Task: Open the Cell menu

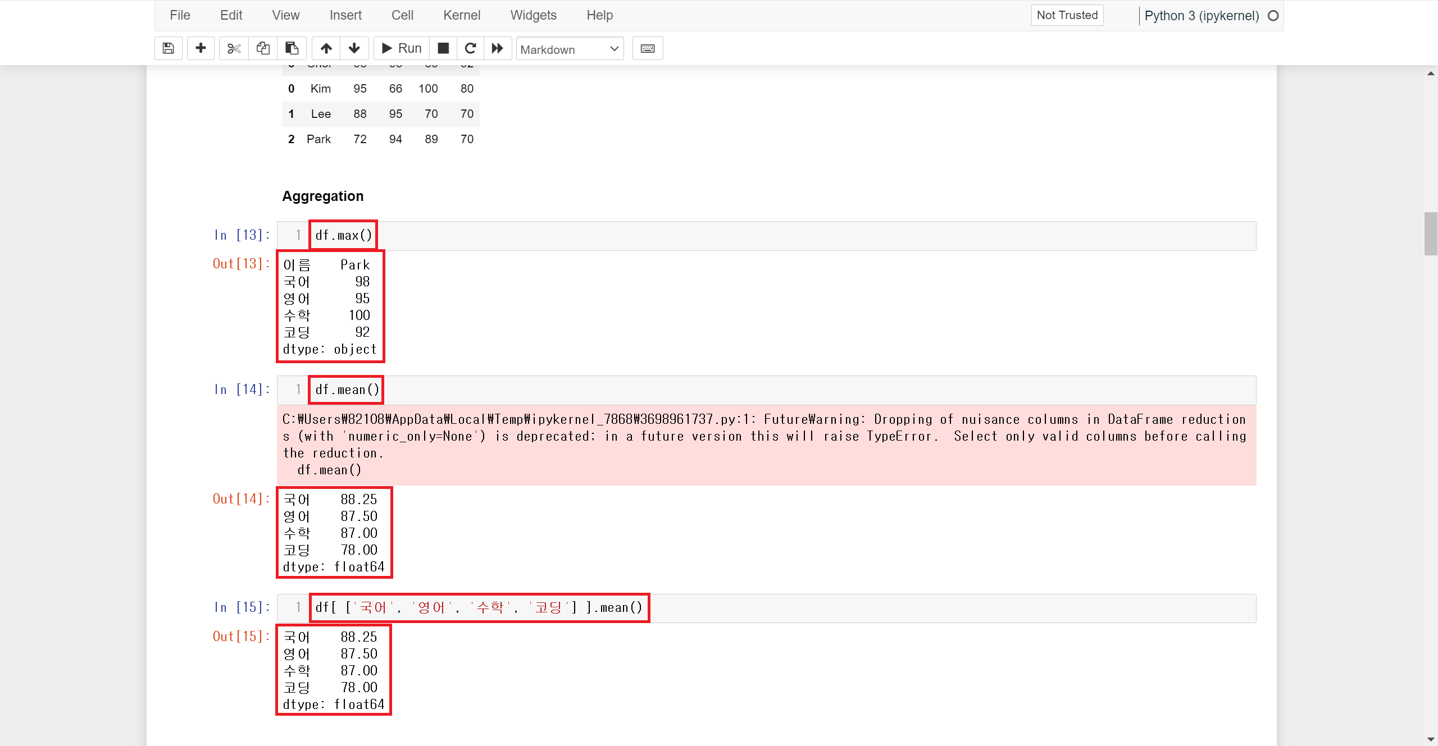Action: (402, 15)
